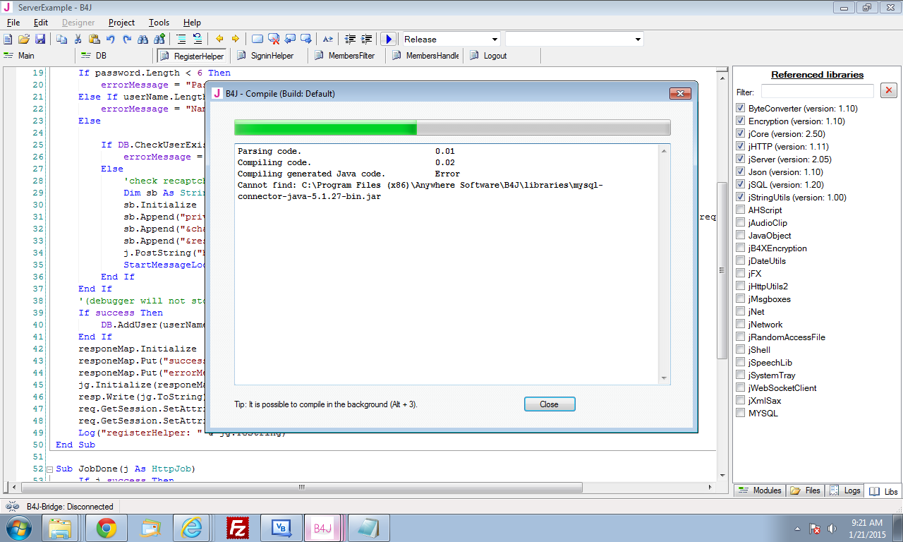This screenshot has height=542, width=903.
Task: Check the JavaObject library
Action: pyautogui.click(x=740, y=236)
